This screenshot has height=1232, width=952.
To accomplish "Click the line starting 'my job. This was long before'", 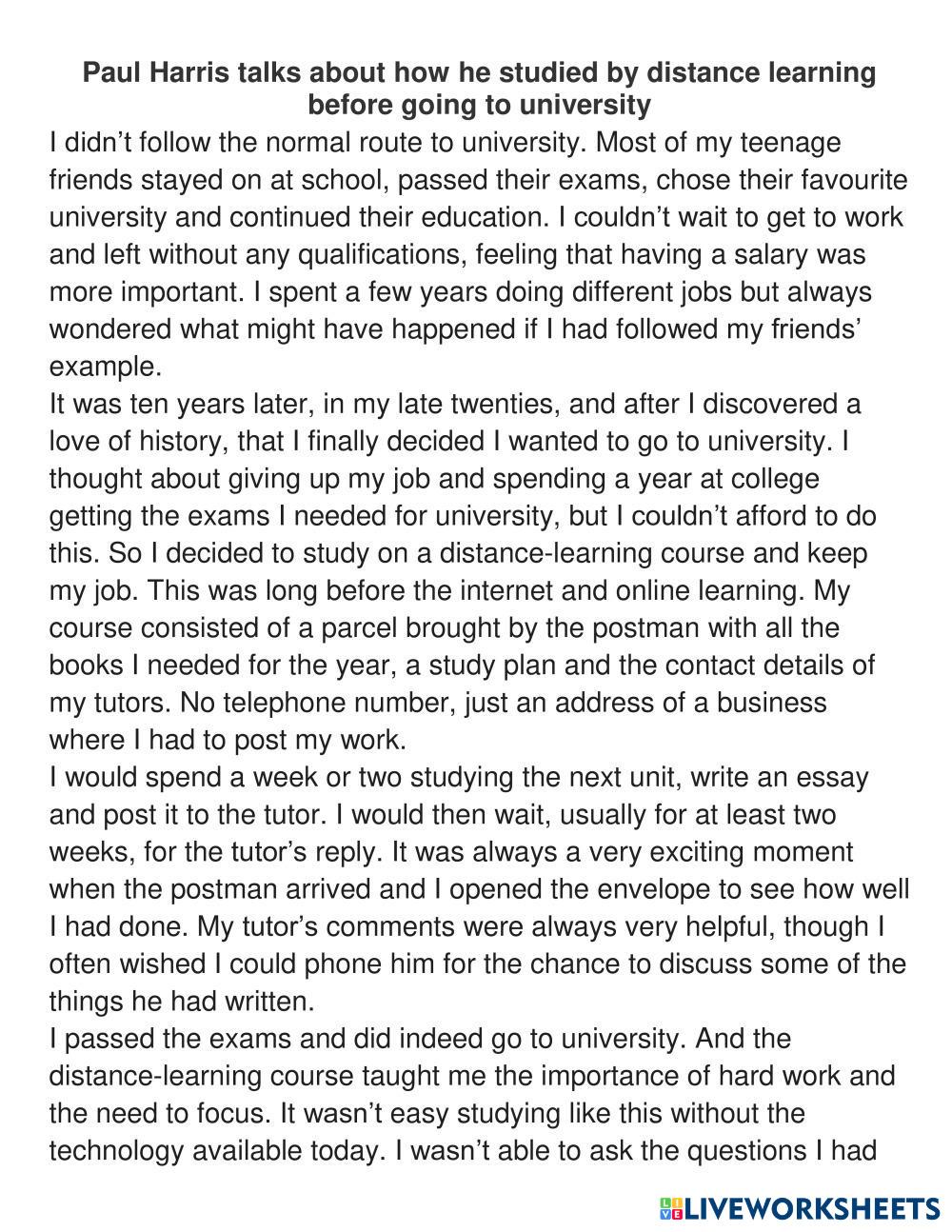I will (449, 590).
